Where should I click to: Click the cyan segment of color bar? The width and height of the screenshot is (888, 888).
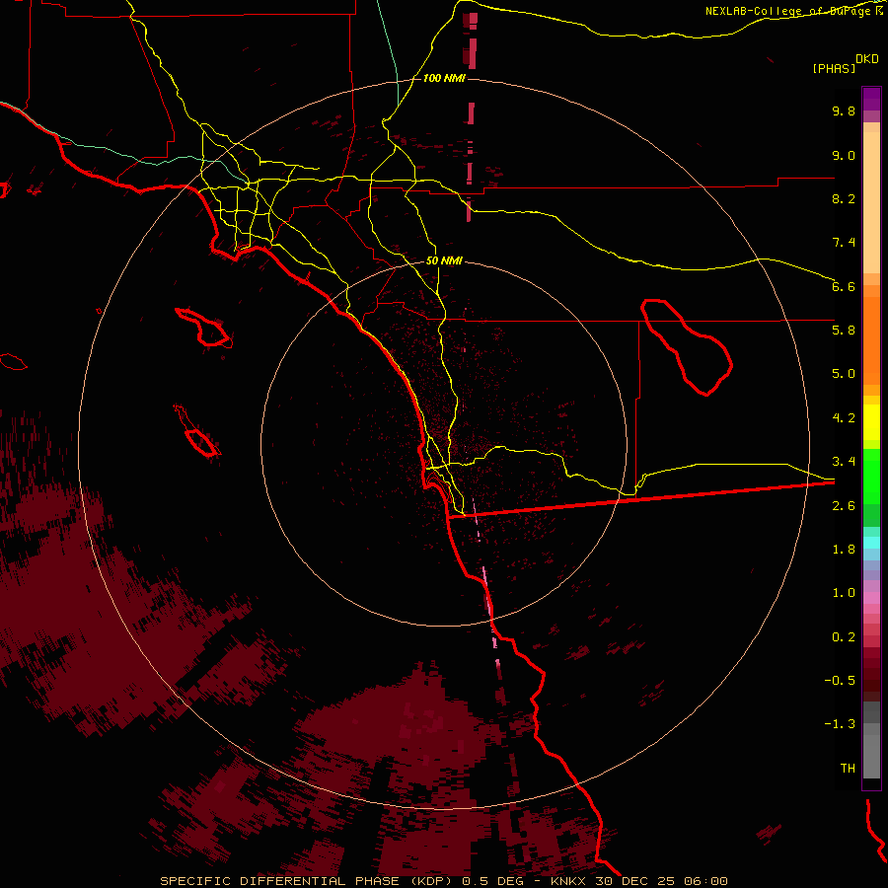pos(871,543)
